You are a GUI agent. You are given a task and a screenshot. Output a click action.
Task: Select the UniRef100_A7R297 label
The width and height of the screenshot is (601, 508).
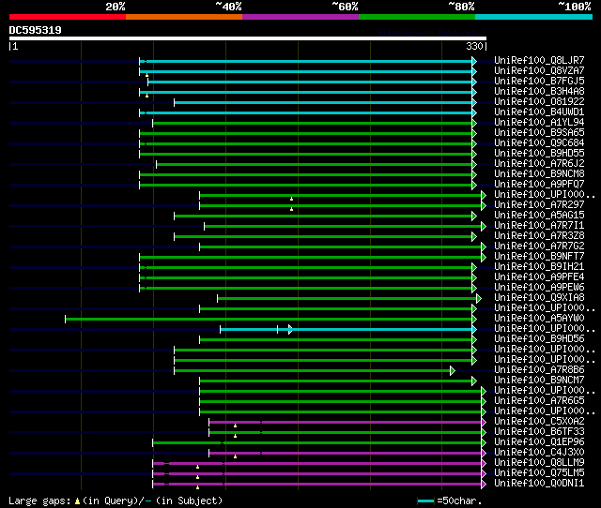pos(539,205)
